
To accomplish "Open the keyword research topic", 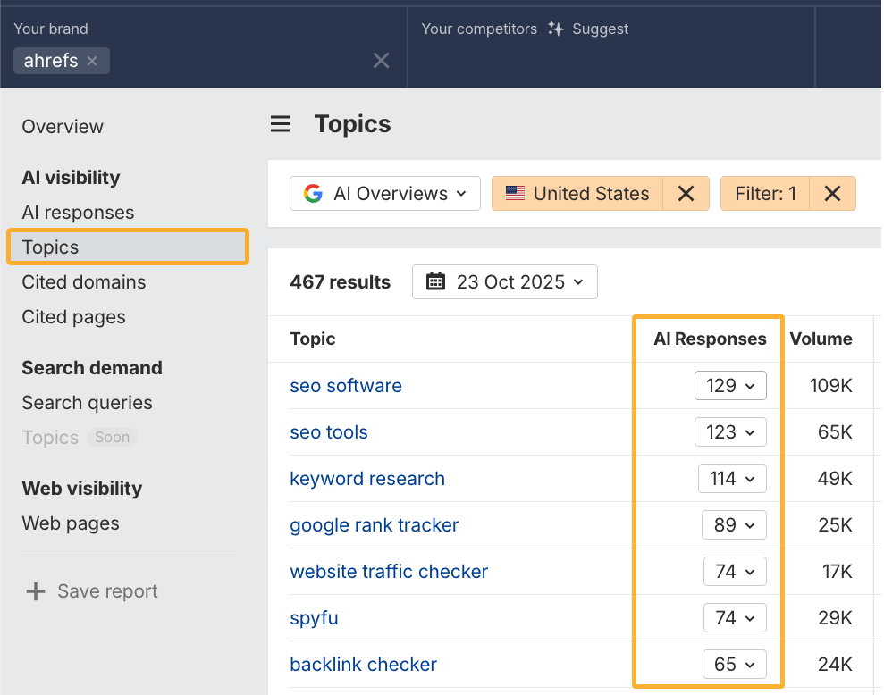I will click(367, 478).
